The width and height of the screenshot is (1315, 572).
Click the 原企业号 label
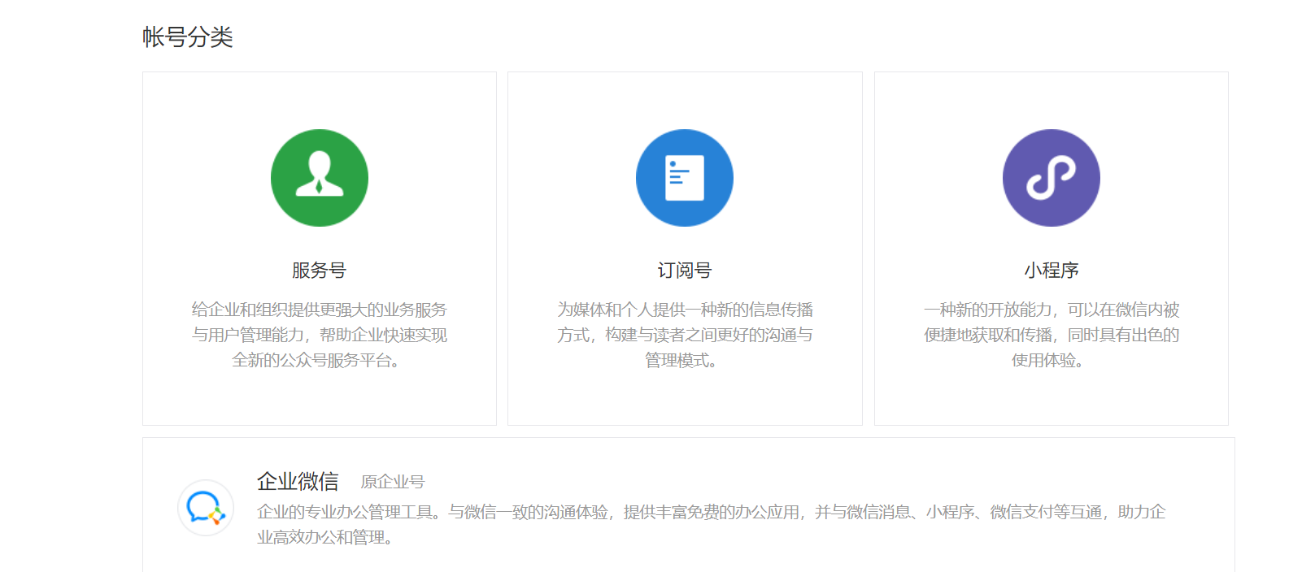click(x=393, y=483)
